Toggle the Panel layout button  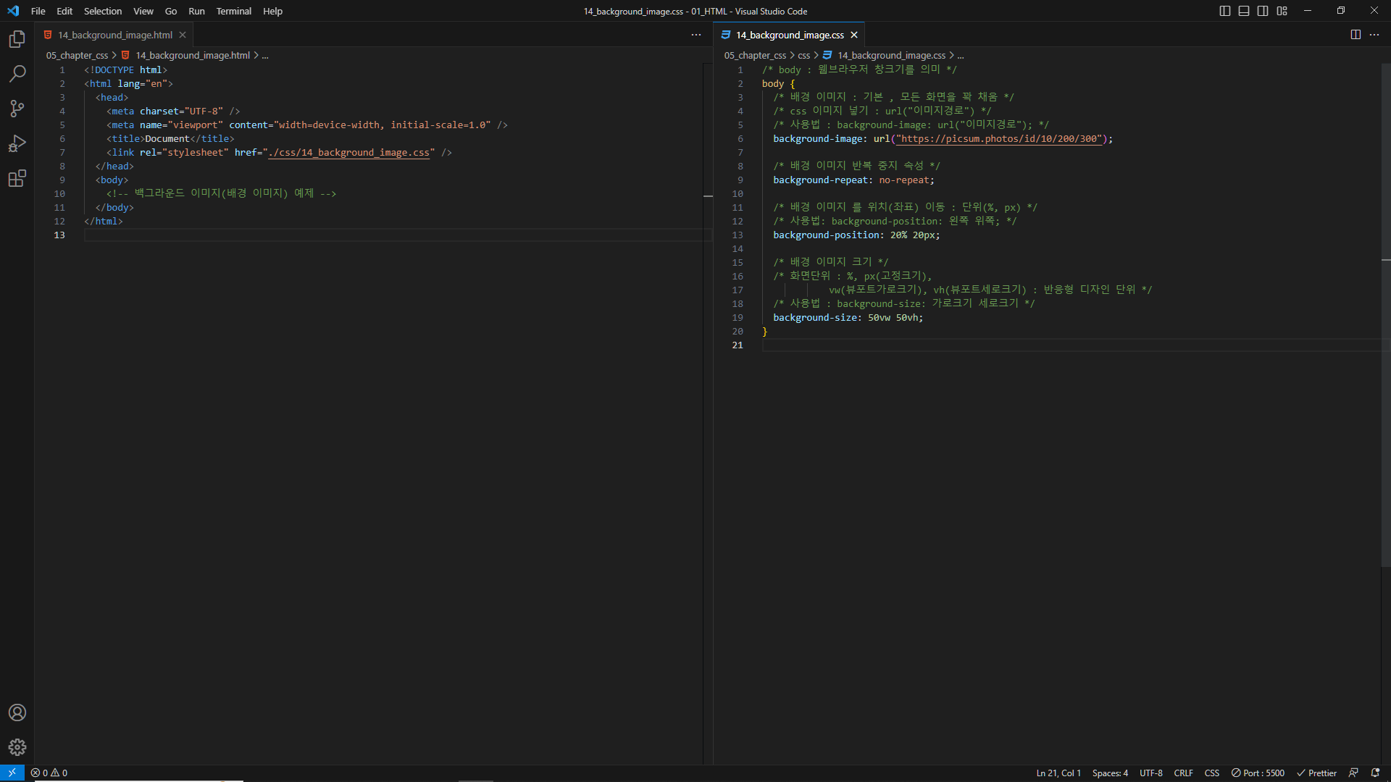coord(1244,11)
